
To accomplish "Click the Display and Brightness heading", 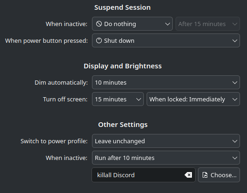I will (122, 66).
